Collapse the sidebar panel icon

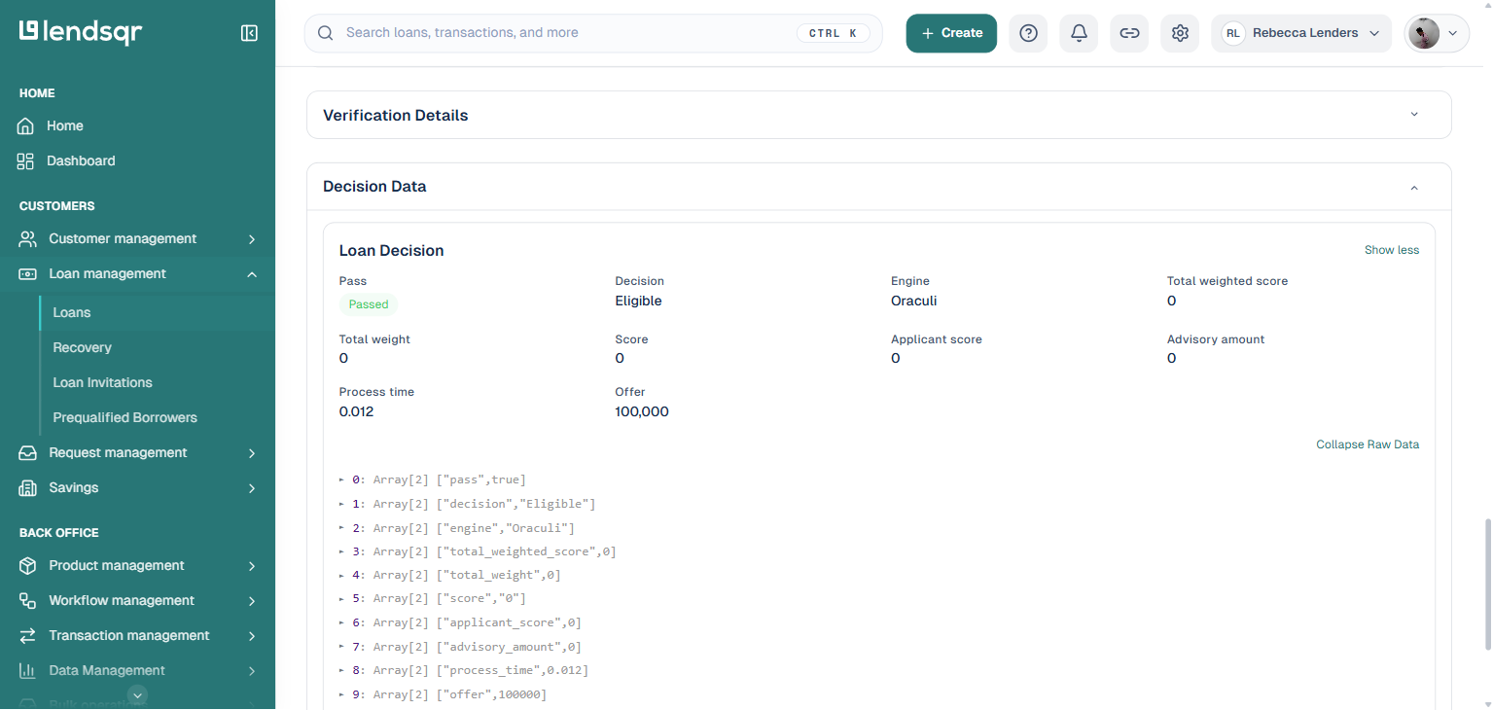tap(249, 33)
